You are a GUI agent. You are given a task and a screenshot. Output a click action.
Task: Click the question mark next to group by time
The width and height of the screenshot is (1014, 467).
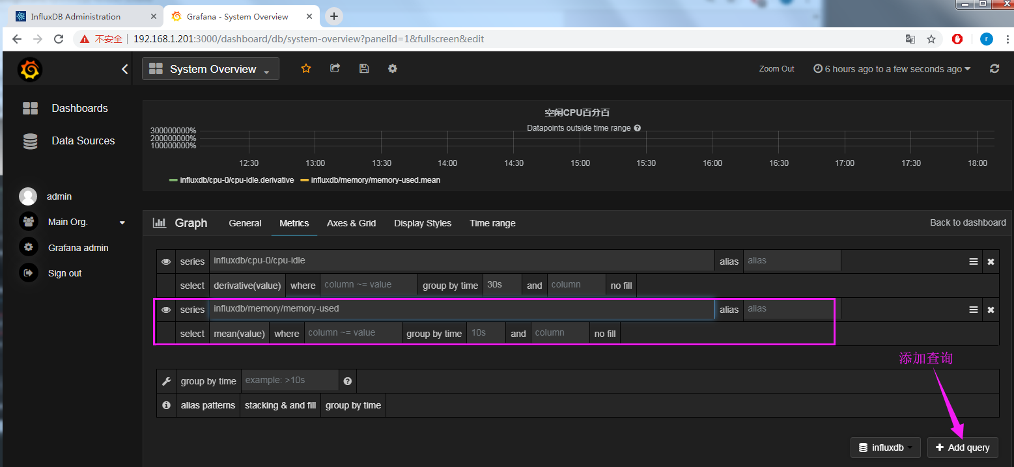click(x=347, y=381)
